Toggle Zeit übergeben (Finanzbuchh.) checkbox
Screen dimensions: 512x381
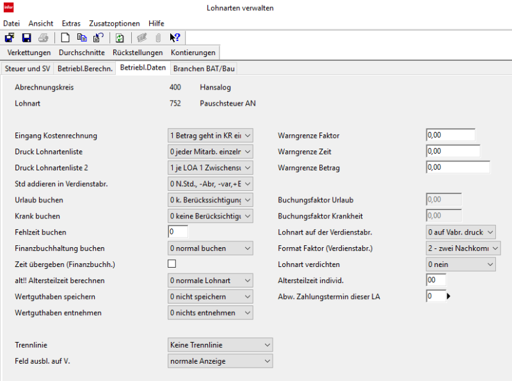(172, 264)
